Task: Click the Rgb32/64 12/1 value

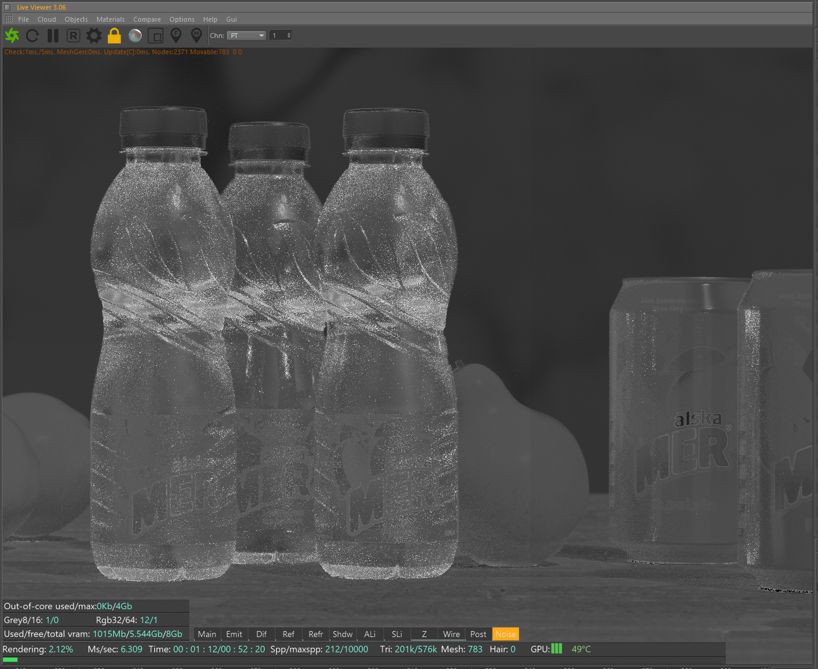Action: (127, 620)
